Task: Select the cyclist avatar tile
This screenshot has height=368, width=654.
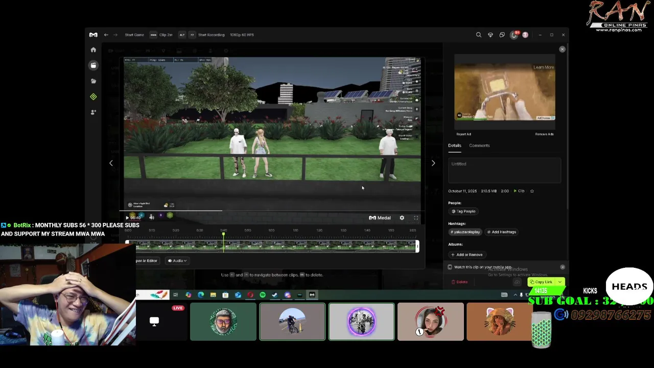Action: tap(292, 321)
